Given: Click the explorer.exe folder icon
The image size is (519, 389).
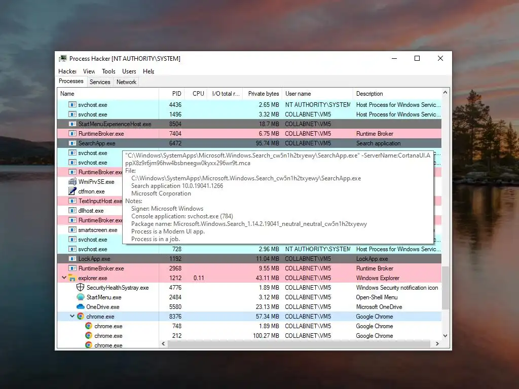Looking at the screenshot, I should point(72,278).
